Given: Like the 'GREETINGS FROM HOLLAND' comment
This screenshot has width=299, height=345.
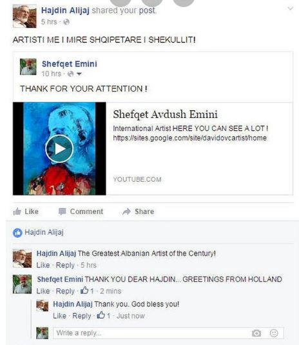Looking at the screenshot, I should [43, 291].
